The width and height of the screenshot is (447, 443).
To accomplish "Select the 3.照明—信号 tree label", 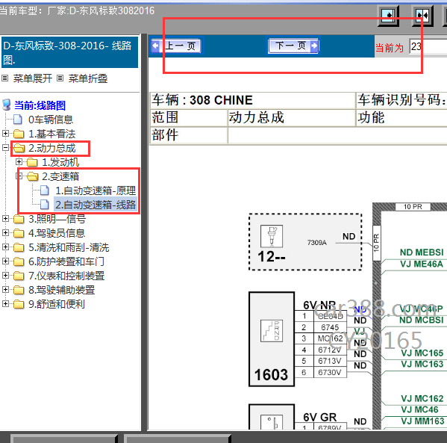I will [x=57, y=219].
